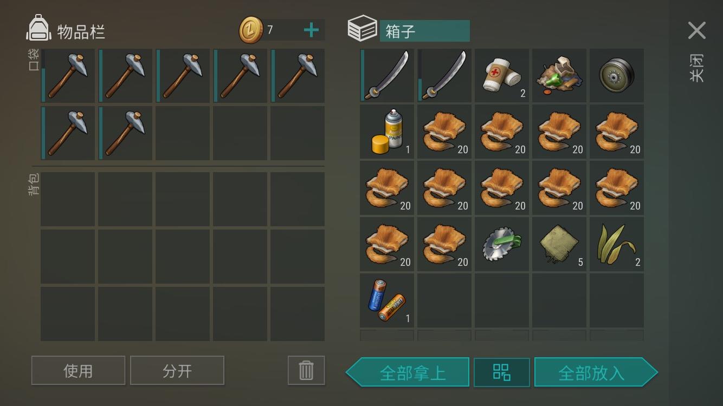
Task: Select the plant fiber leaves item
Action: pyautogui.click(x=617, y=244)
